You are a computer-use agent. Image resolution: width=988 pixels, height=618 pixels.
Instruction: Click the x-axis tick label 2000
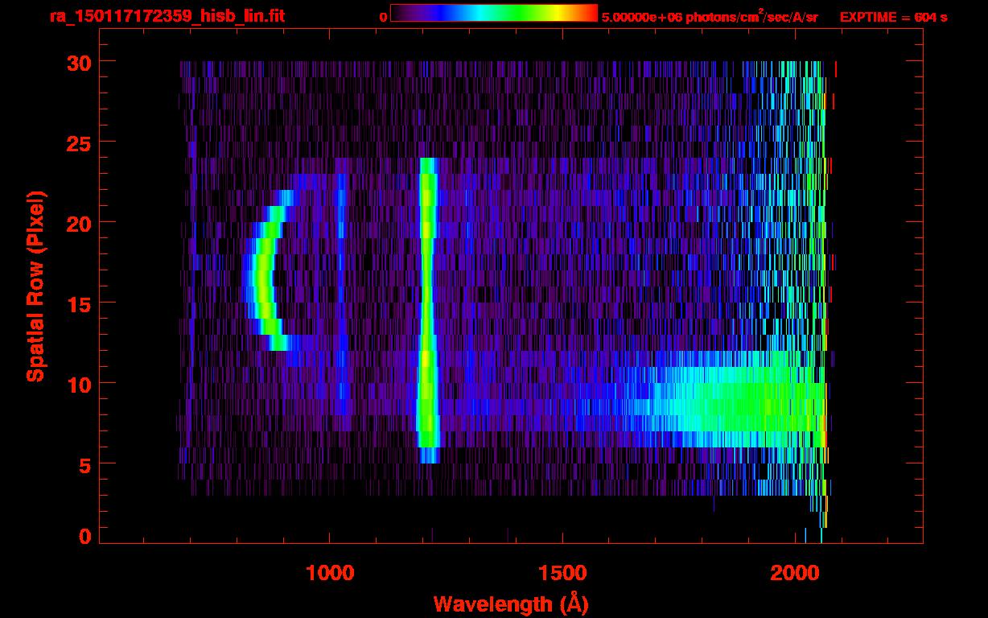pos(795,573)
